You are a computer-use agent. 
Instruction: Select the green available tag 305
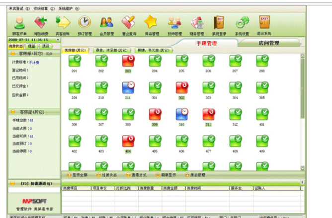[x=262, y=90]
